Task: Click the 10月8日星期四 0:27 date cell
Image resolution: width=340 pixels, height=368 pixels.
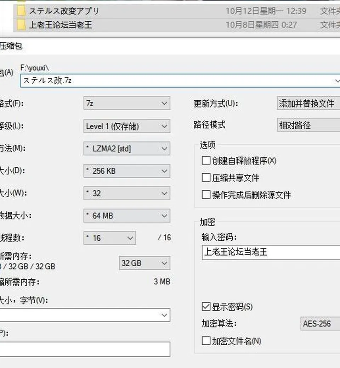Action: pos(261,25)
